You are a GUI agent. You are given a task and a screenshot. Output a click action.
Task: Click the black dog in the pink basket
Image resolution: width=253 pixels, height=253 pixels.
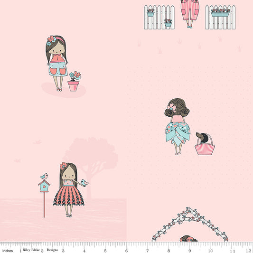[202, 138]
